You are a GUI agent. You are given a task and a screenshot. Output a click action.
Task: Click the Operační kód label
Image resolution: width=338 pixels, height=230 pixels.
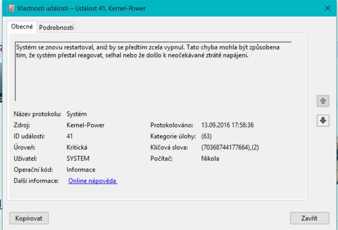[33, 170]
